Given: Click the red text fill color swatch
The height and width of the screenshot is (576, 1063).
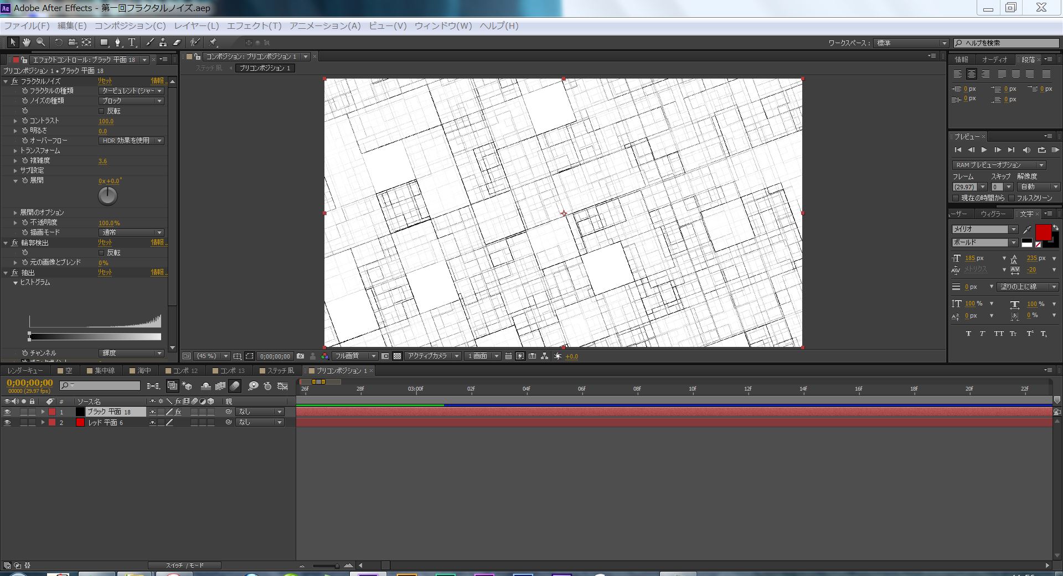Looking at the screenshot, I should tap(1043, 232).
